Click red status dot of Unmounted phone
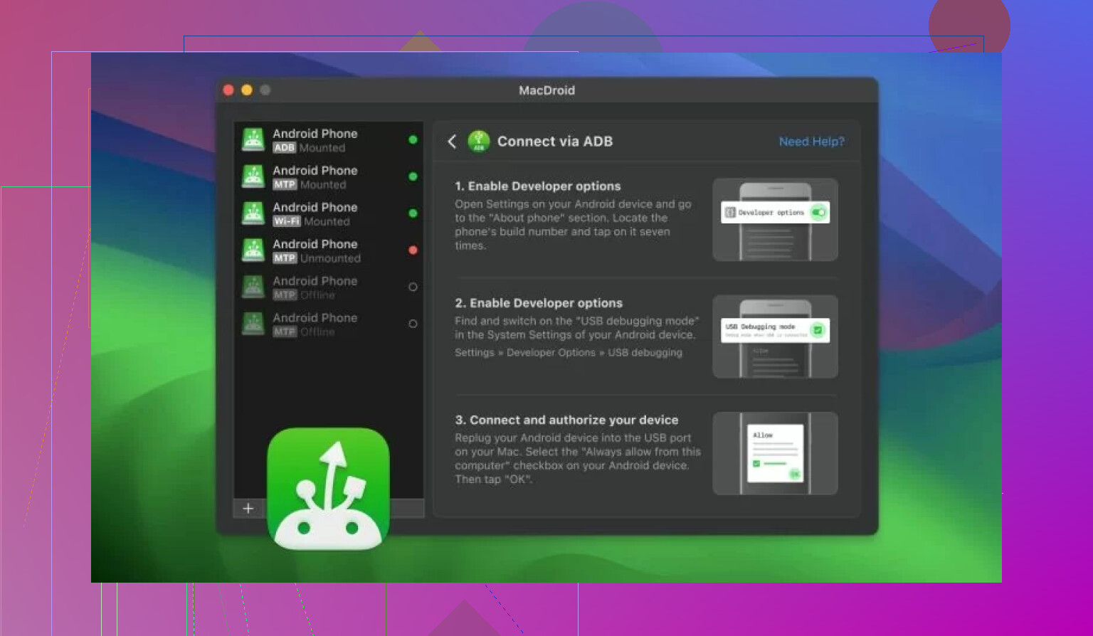This screenshot has height=636, width=1093. click(413, 250)
